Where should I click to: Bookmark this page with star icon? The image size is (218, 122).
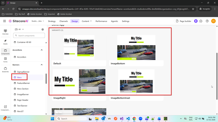(193, 9)
